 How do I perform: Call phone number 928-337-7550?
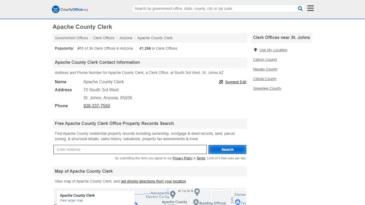click(97, 106)
